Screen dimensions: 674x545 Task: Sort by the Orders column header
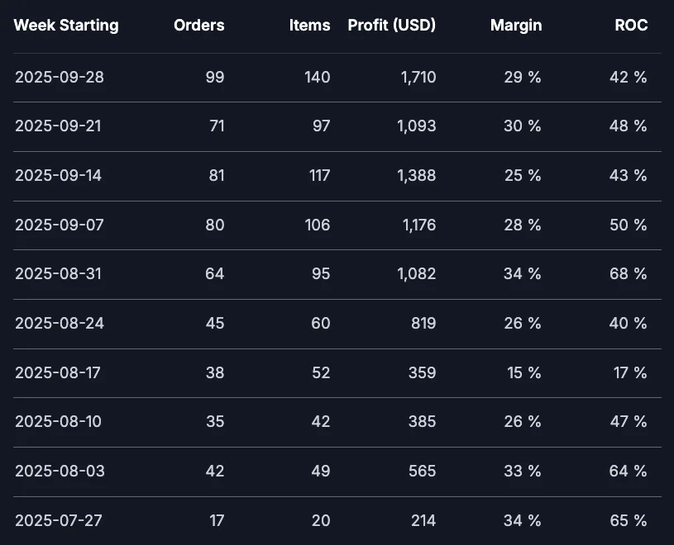[198, 25]
